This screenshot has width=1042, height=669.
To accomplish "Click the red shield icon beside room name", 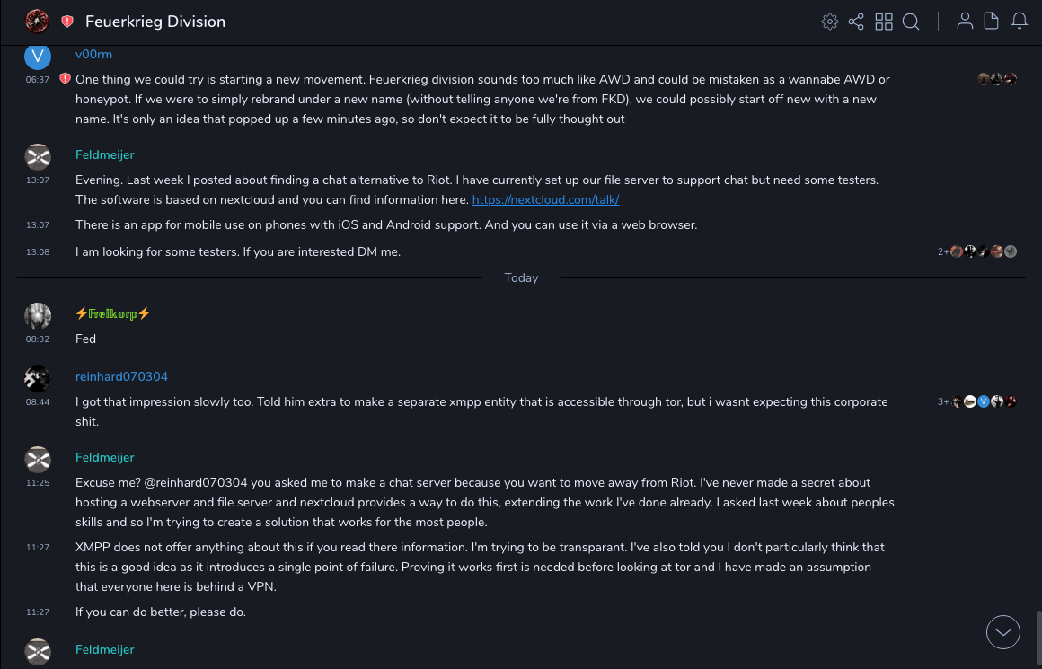I will [x=67, y=22].
